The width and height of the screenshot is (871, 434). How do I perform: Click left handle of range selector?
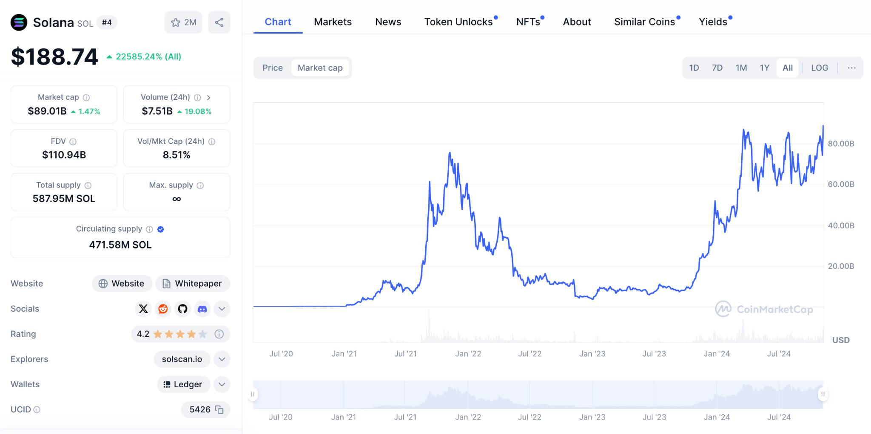click(253, 395)
